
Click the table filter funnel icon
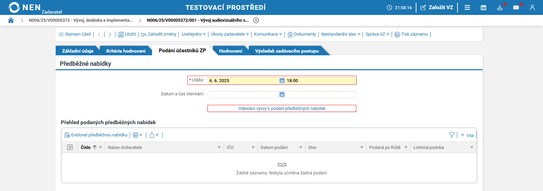tap(451, 135)
